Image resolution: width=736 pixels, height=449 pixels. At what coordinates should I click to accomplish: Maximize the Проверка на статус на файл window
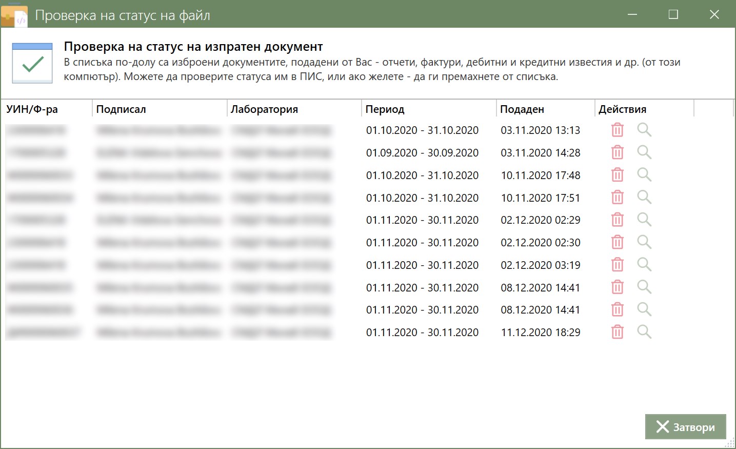[673, 14]
